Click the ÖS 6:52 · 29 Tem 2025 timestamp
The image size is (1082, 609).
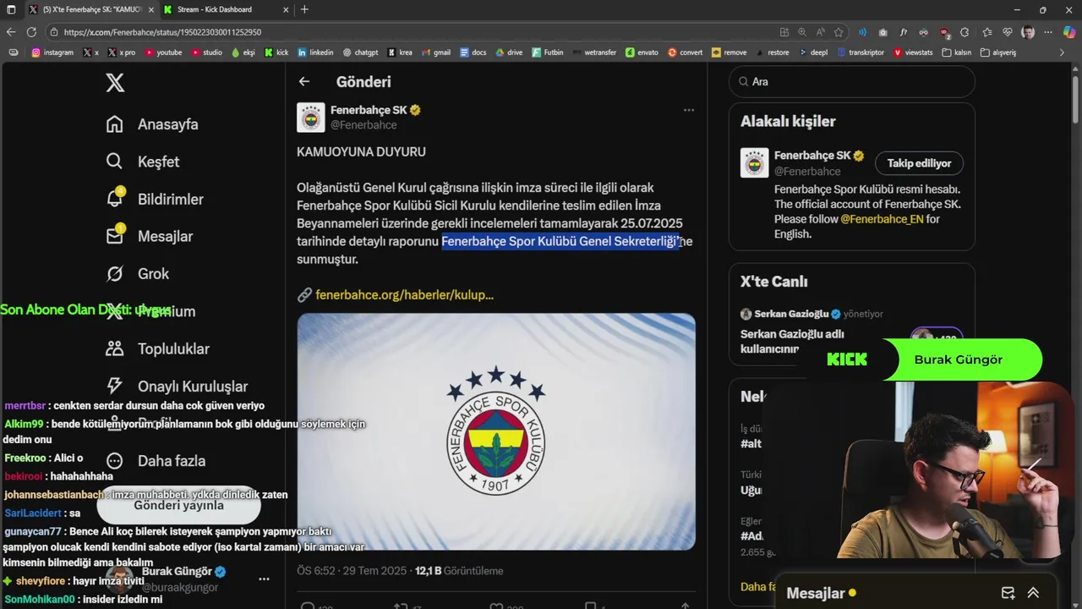click(352, 571)
